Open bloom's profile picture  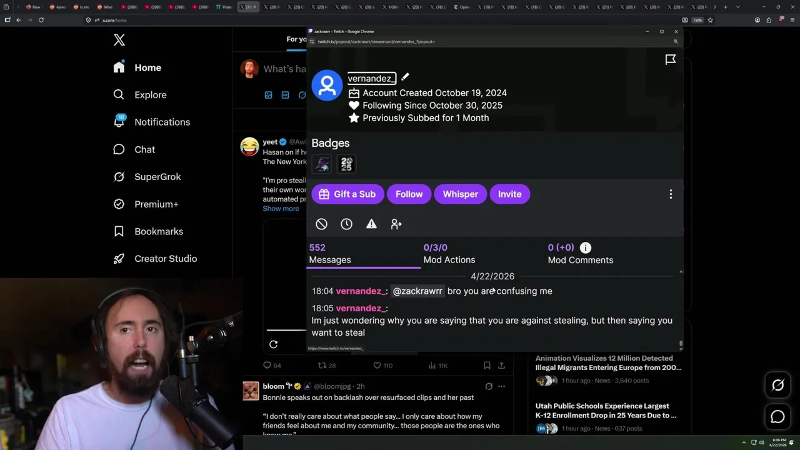point(251,391)
